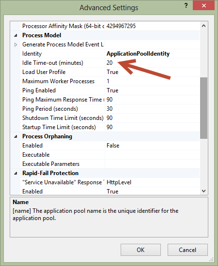Click the scroll down arrow
Viewport: 218px width, 266px height.
(x=203, y=191)
